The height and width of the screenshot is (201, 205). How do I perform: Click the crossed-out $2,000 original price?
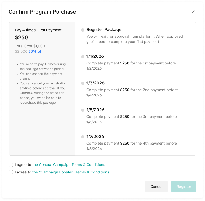pos(21,51)
